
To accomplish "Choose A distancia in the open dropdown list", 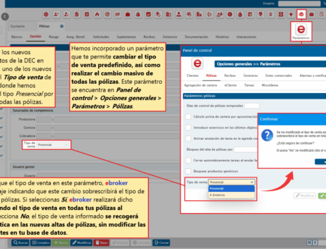I will (231, 195).
